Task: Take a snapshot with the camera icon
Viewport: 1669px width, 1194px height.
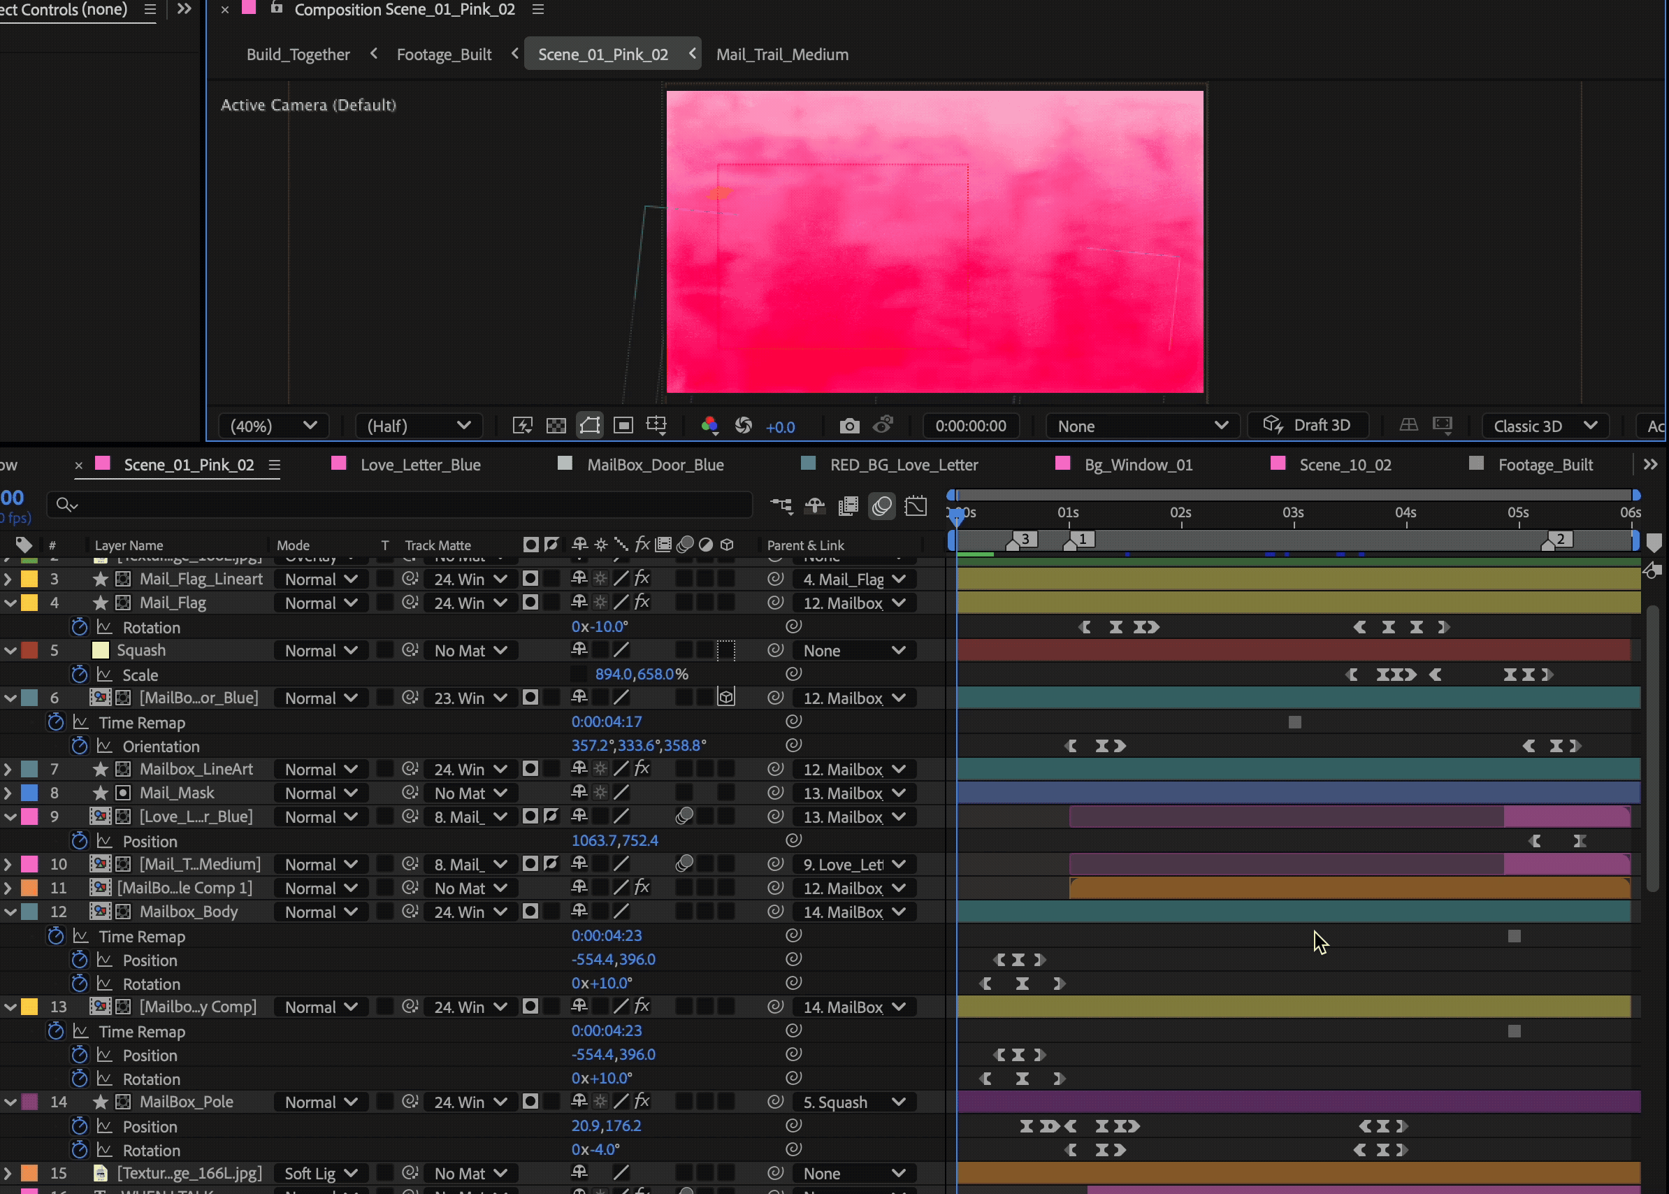Action: [849, 426]
